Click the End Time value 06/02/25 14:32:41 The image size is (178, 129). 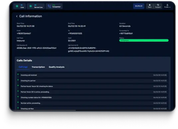[x=77, y=26]
